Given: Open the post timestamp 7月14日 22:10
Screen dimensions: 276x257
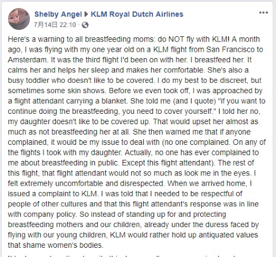Looking at the screenshot, I should (x=55, y=25).
